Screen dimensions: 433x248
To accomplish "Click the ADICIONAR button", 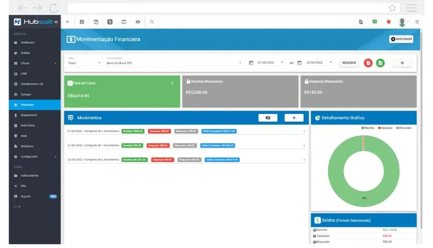I will pos(401,39).
